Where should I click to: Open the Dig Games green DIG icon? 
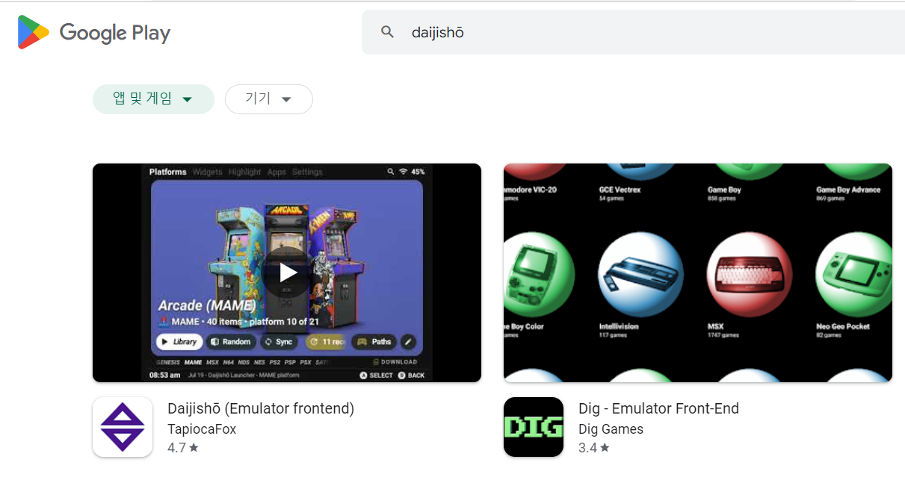(x=534, y=427)
